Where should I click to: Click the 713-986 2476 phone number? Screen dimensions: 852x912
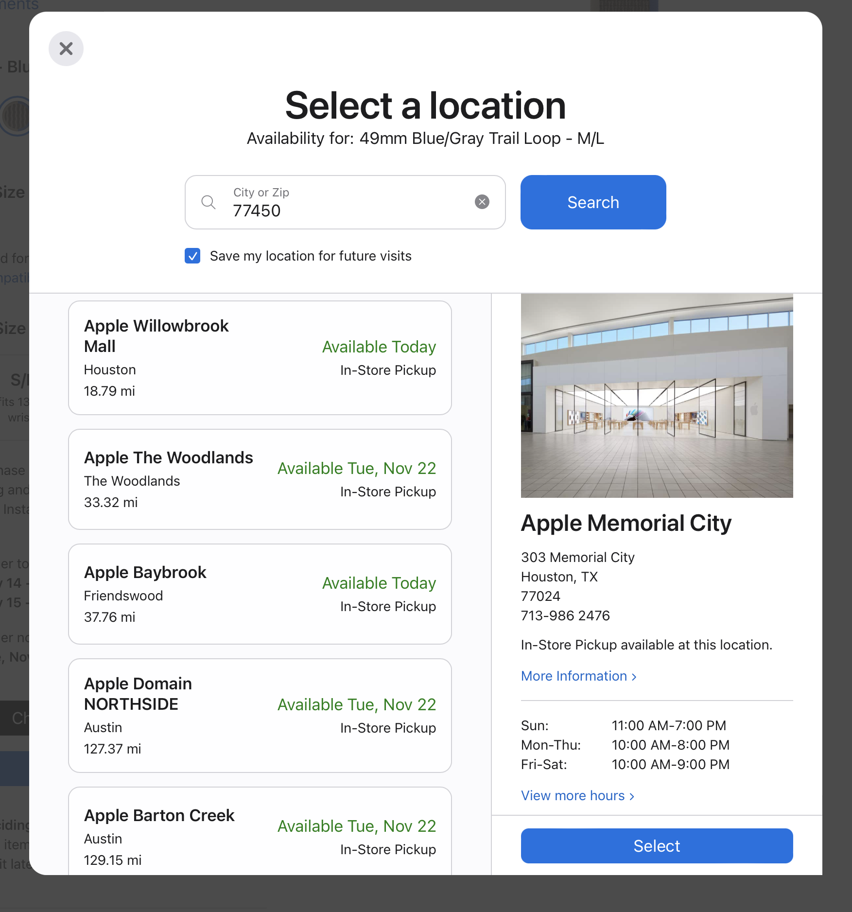click(565, 615)
